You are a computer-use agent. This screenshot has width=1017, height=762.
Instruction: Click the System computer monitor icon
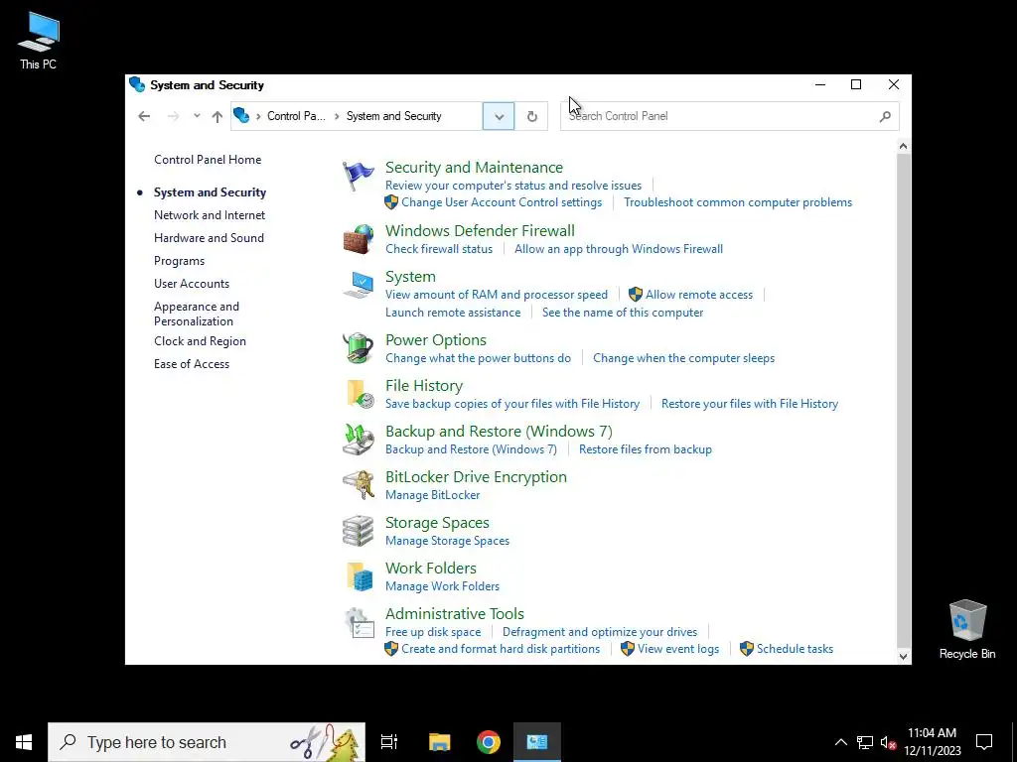[x=358, y=285]
